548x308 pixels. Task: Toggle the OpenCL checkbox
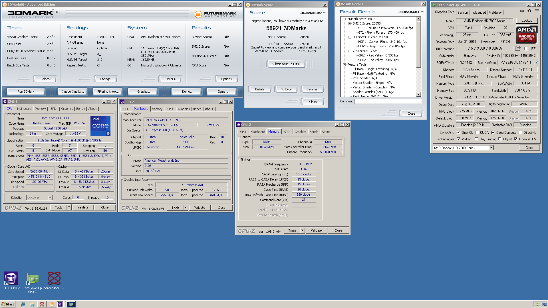click(x=458, y=133)
